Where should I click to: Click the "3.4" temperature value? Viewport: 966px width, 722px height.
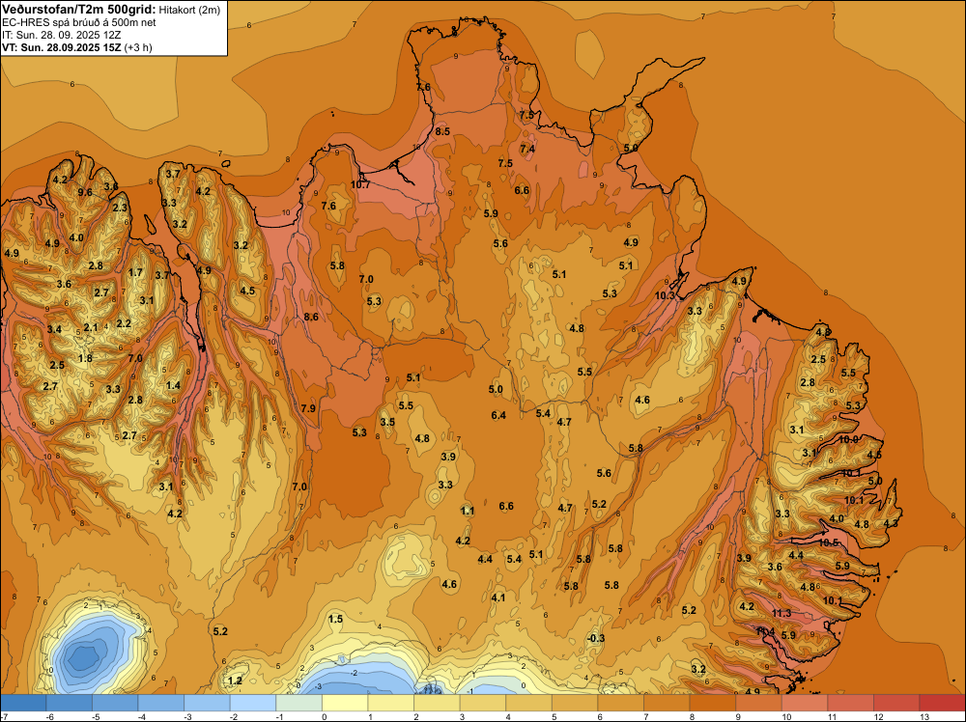[54, 330]
